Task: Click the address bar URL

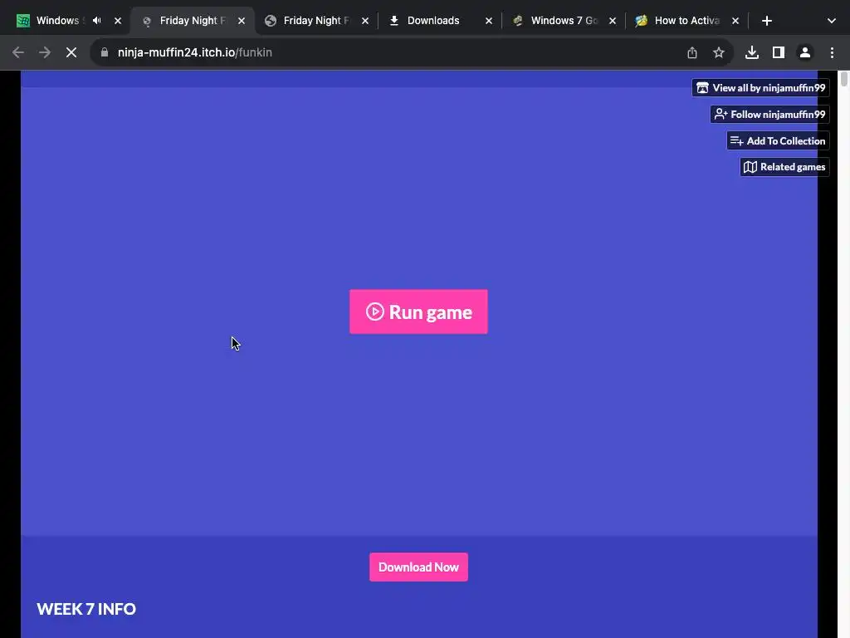Action: 194,52
